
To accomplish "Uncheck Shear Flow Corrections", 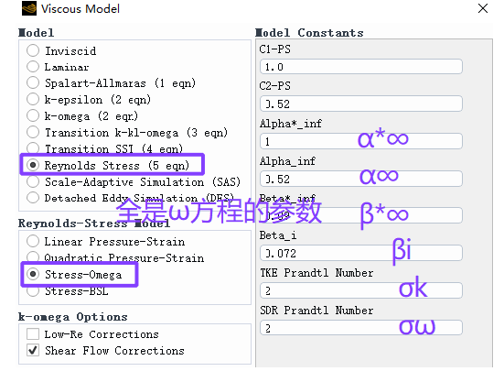I will [33, 350].
